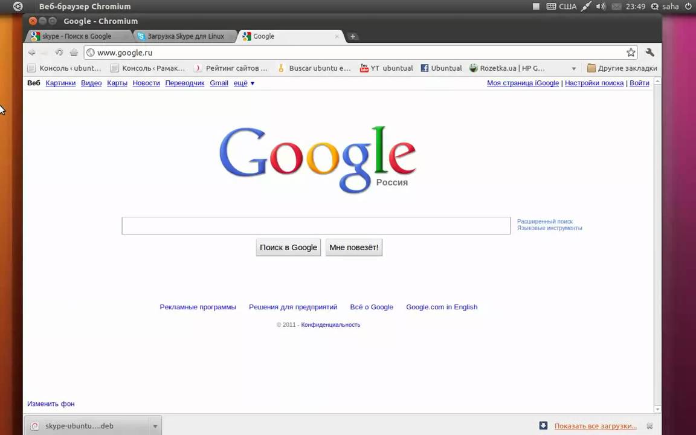The height and width of the screenshot is (435, 696).
Task: Open 'Моя страница iGoogle'
Action: pos(523,83)
